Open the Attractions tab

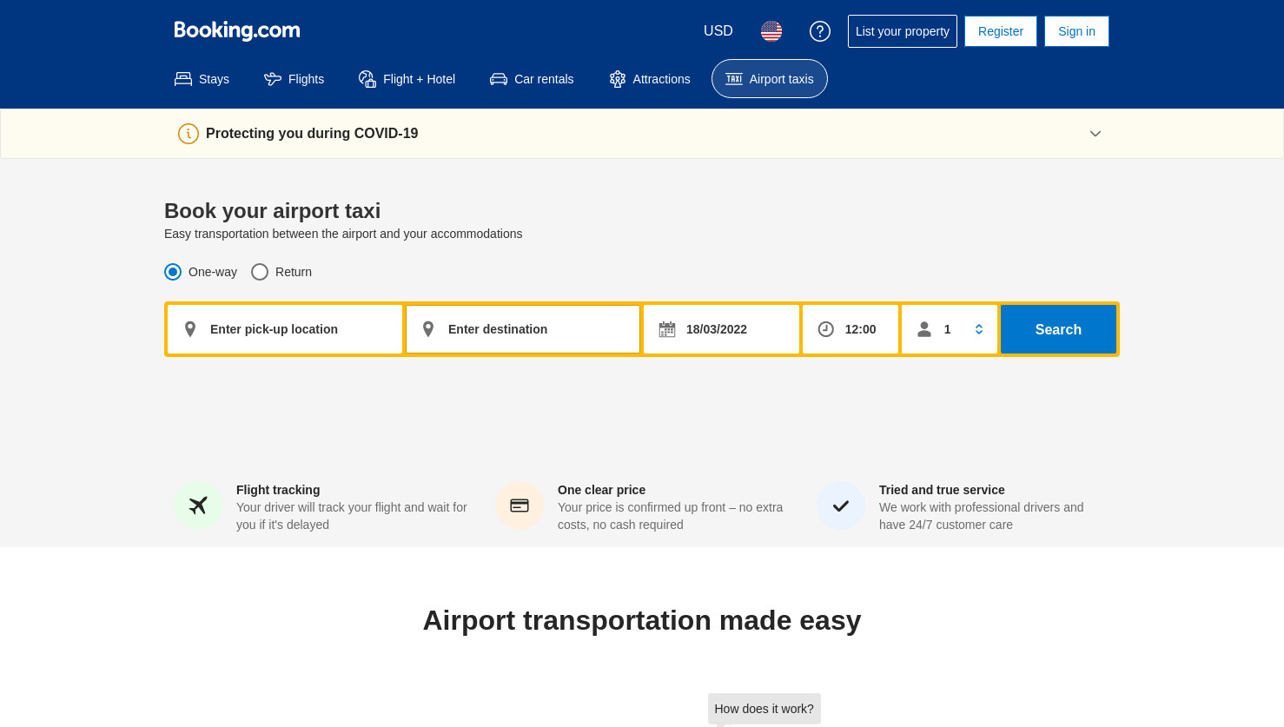(650, 79)
